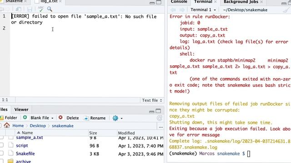Click the terminal prompt input cursor
The image size is (291, 163).
pyautogui.click(x=249, y=154)
